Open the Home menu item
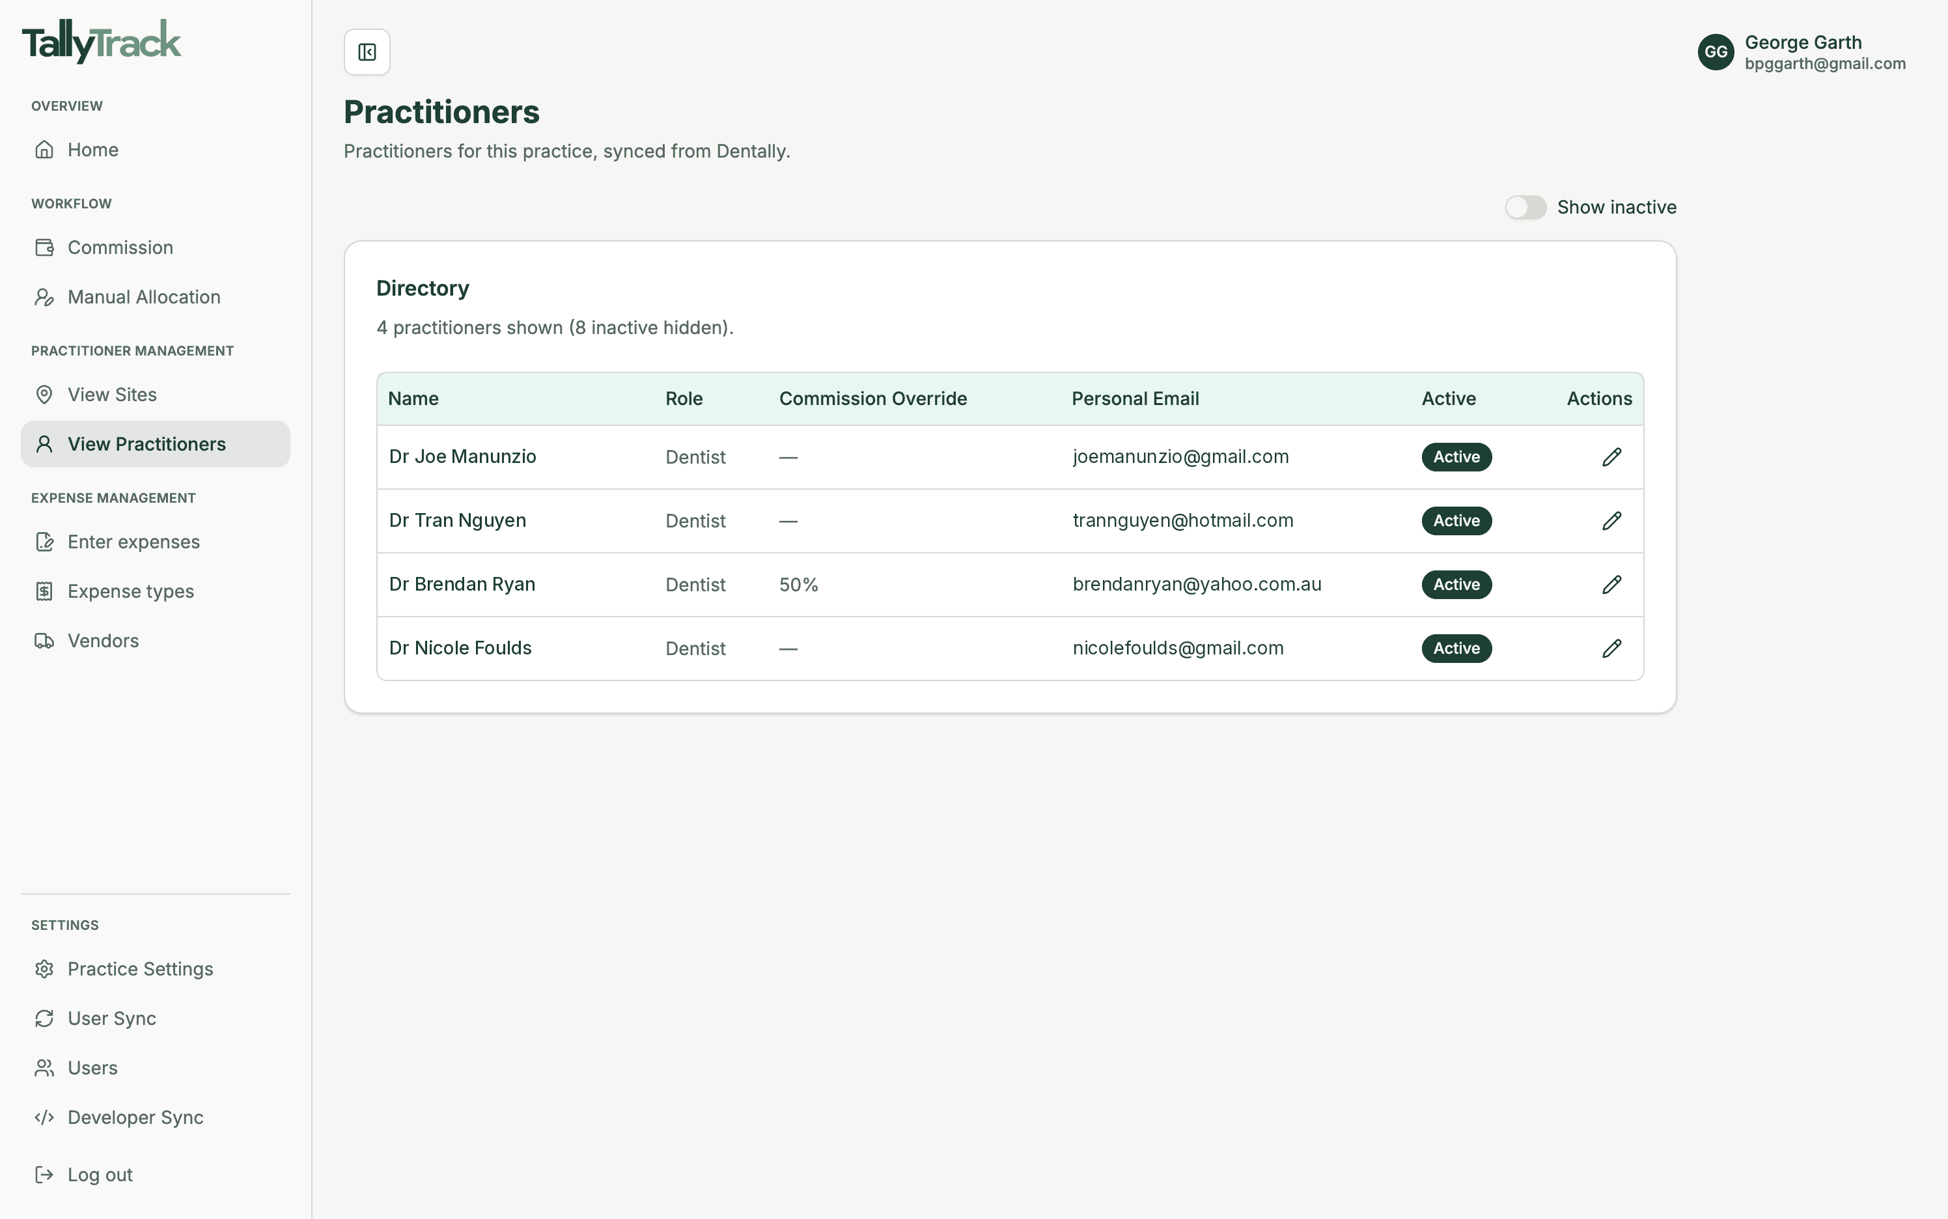The height and width of the screenshot is (1219, 1948). click(x=156, y=150)
